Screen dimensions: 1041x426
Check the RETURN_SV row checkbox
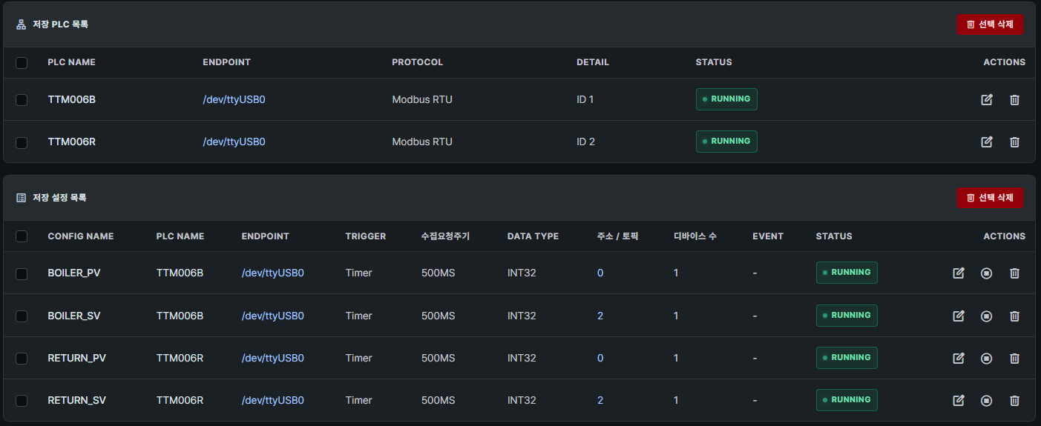click(22, 400)
